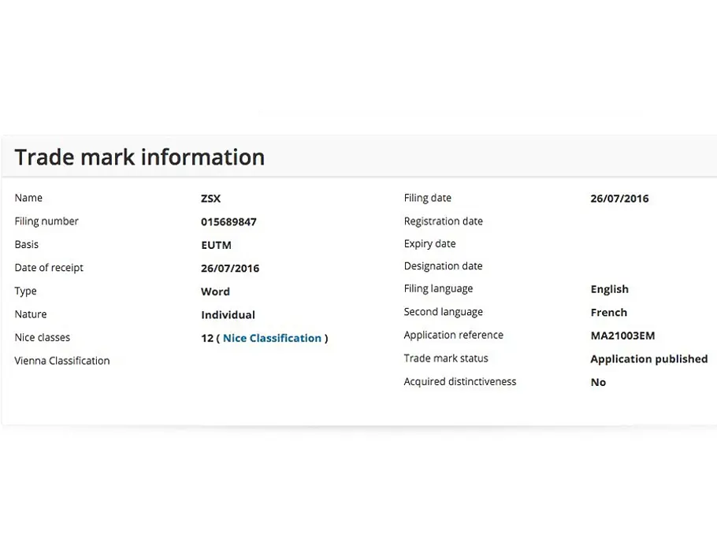Click the Filing date value 26/07/2016
Screen dimensions: 717x538
click(619, 199)
